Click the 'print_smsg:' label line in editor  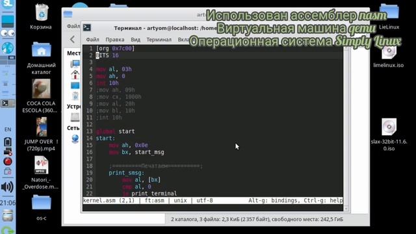coord(127,173)
